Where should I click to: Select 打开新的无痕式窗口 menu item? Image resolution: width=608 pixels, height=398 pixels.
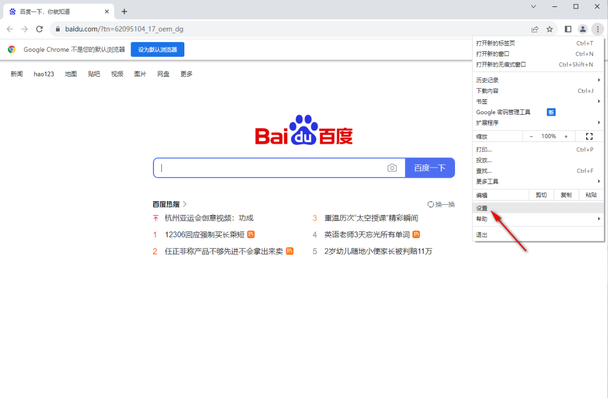tap(538, 65)
